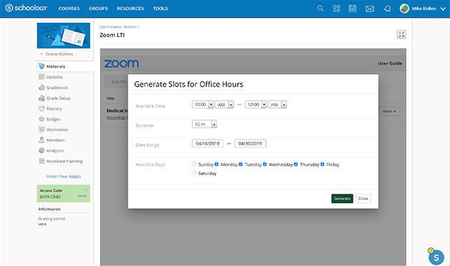Uncheck the Friday checkbox
The image size is (450, 266).
tap(323, 164)
